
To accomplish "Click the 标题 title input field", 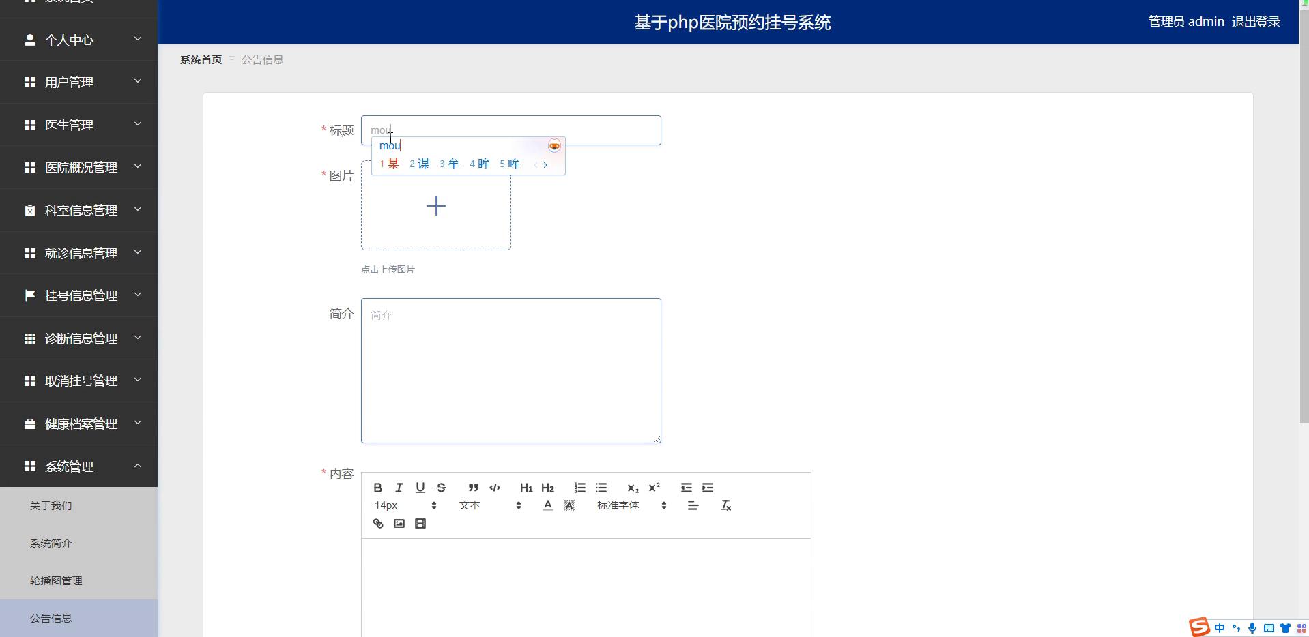I will point(510,130).
